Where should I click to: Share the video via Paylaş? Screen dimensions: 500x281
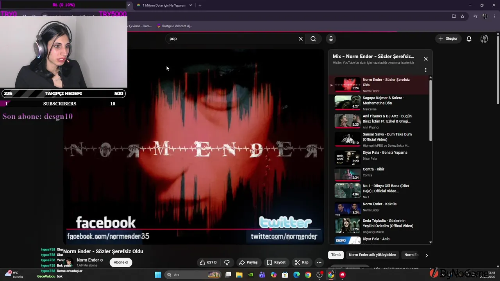[248, 262]
